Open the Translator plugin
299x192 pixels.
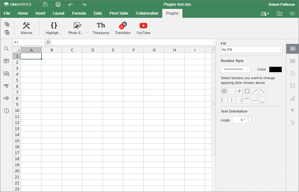pos(123,28)
